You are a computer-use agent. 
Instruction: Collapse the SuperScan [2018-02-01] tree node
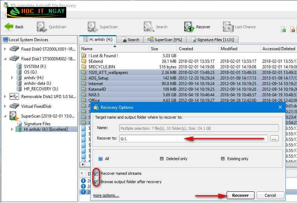pyautogui.click(x=5, y=116)
